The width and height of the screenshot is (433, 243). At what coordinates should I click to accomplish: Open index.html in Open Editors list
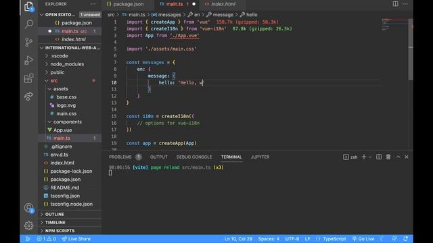(x=73, y=39)
